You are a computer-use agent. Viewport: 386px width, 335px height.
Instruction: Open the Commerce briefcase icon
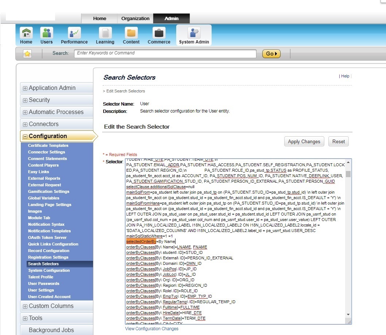click(x=159, y=33)
